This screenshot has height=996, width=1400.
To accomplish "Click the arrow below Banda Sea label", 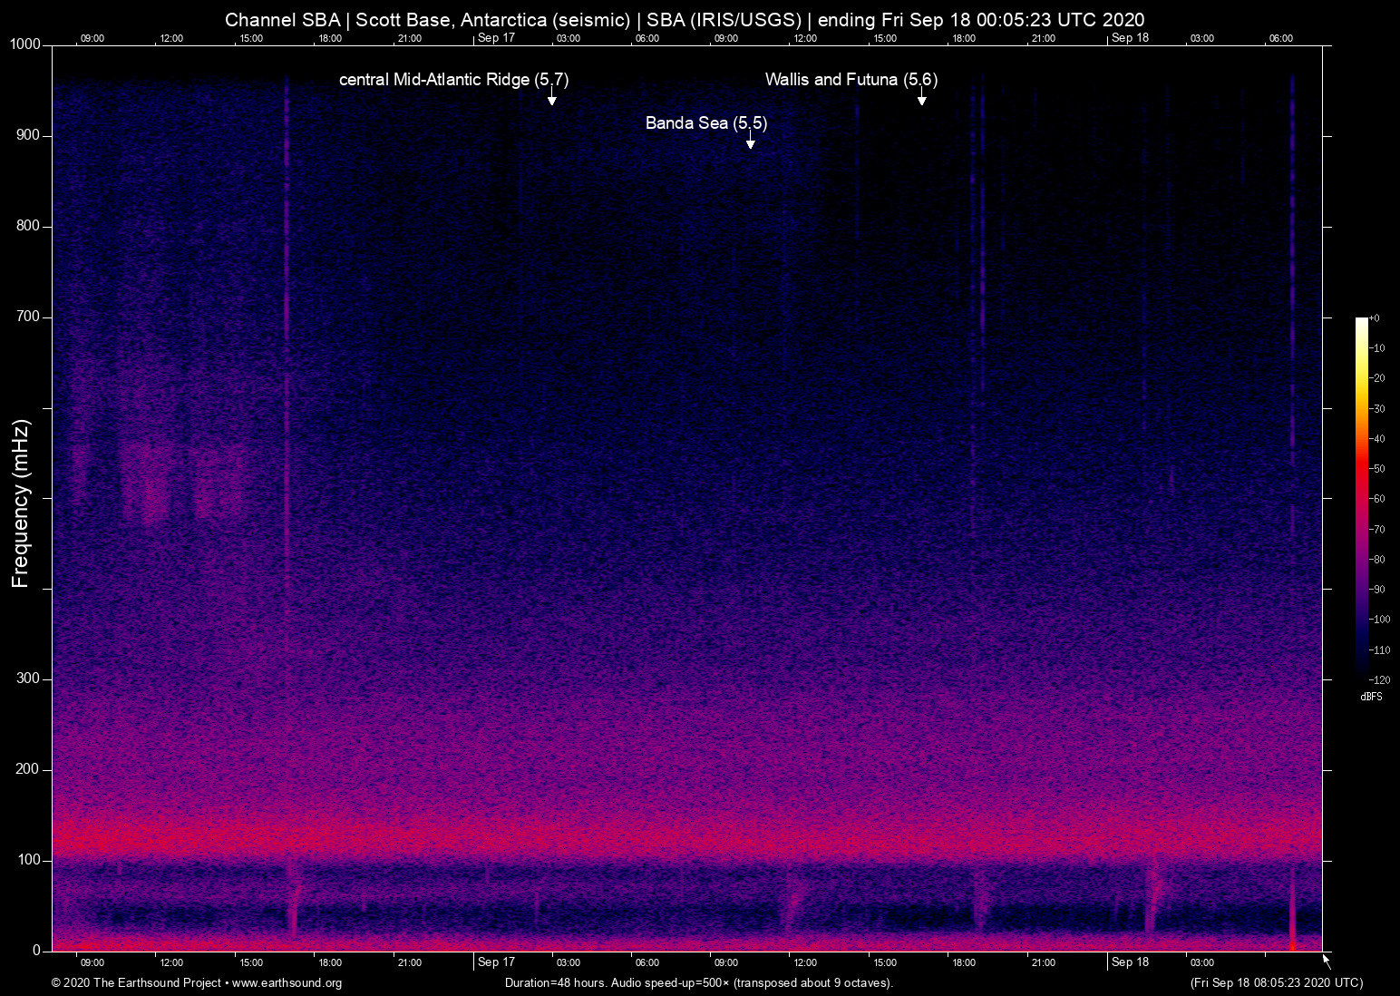I will click(x=750, y=141).
